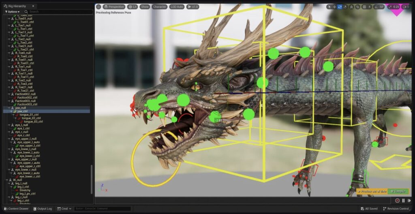Open the viewport hamburger options menu

[x=98, y=7]
